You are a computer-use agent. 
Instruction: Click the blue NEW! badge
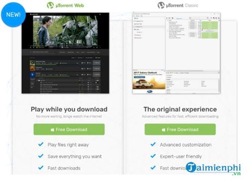[x=13, y=14]
